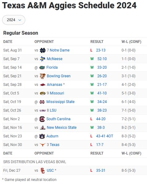
Task: Open the 41-10 Missouri game result
Action: click(102, 93)
